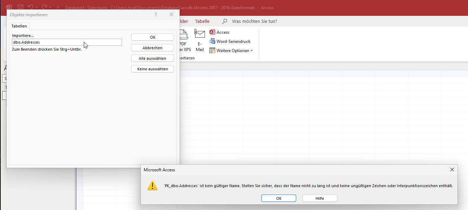Click the Save icon in title bar
This screenshot has width=468, height=210.
pos(20,7)
